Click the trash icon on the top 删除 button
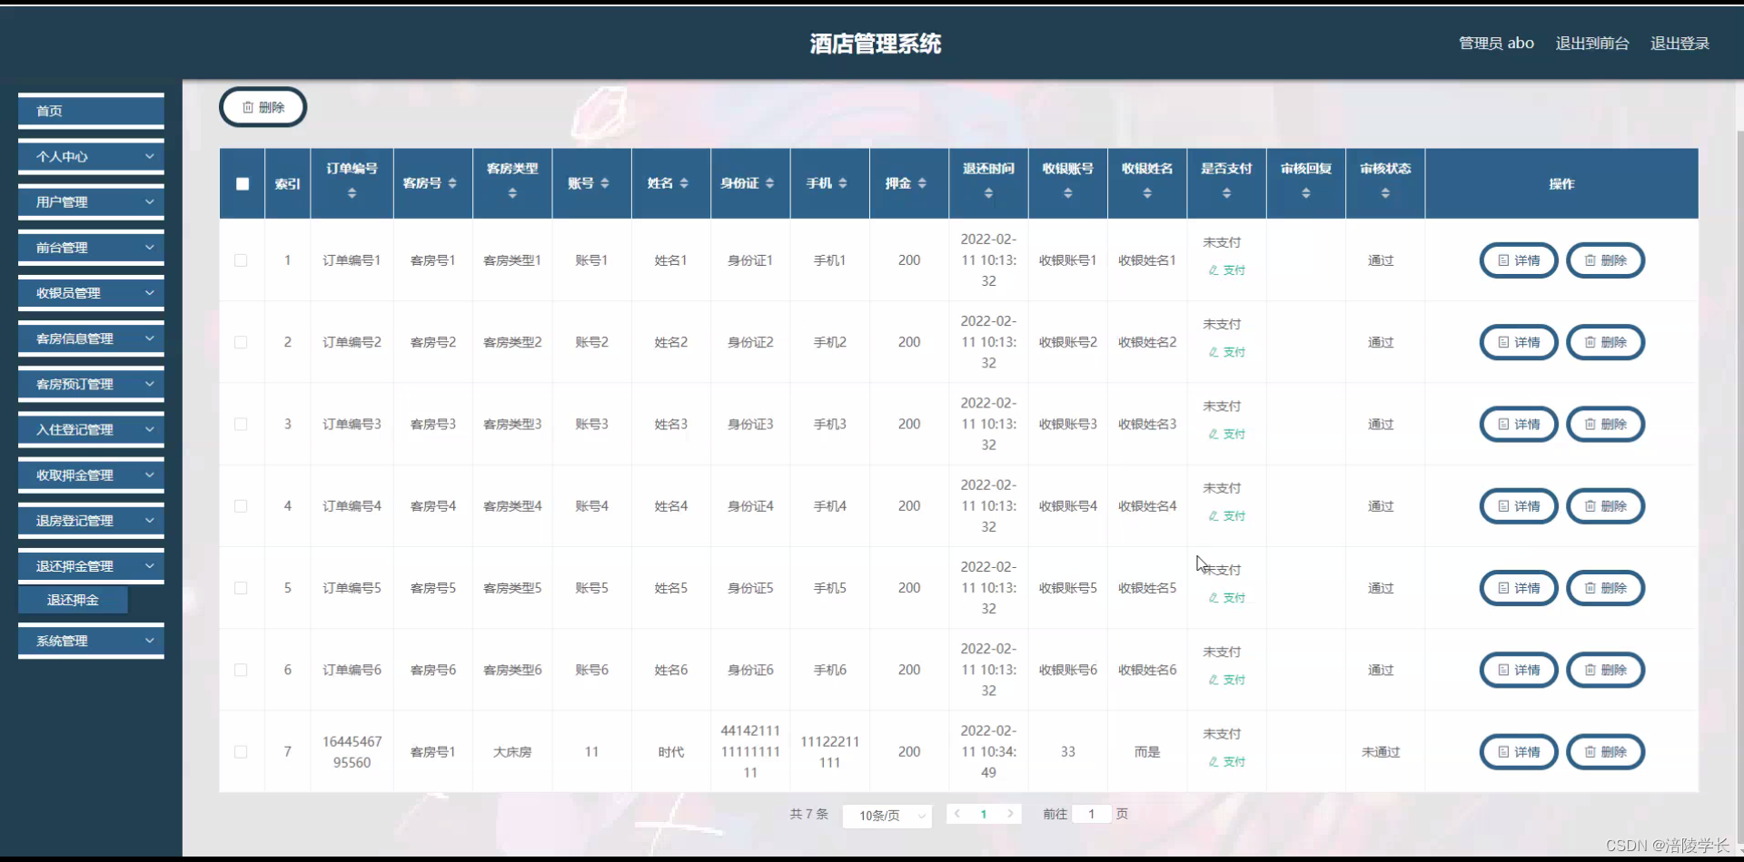Viewport: 1744px width, 862px height. coord(250,106)
